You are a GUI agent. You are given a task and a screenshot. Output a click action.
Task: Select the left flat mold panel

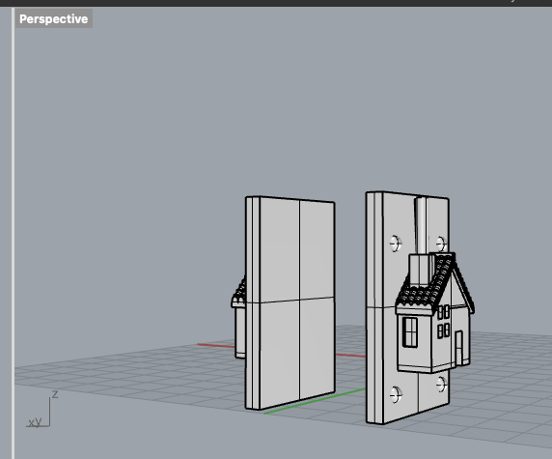point(290,302)
